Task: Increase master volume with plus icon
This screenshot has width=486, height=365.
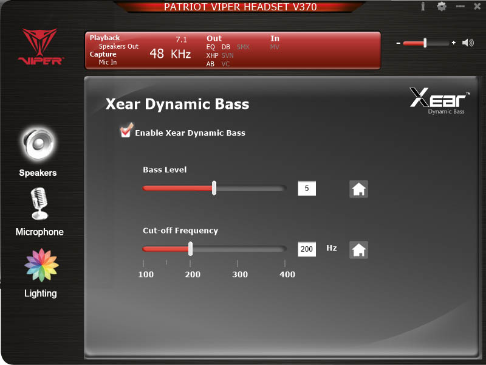Action: coord(454,43)
